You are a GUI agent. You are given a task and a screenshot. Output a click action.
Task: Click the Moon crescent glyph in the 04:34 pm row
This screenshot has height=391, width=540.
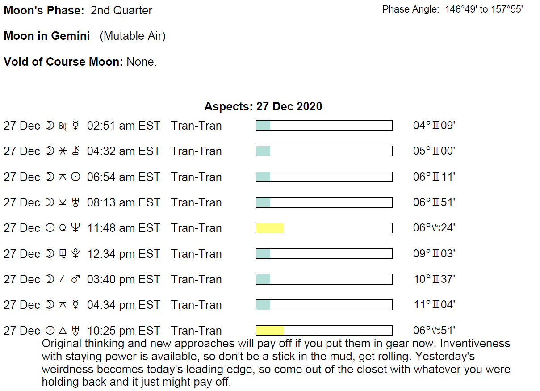pos(50,305)
